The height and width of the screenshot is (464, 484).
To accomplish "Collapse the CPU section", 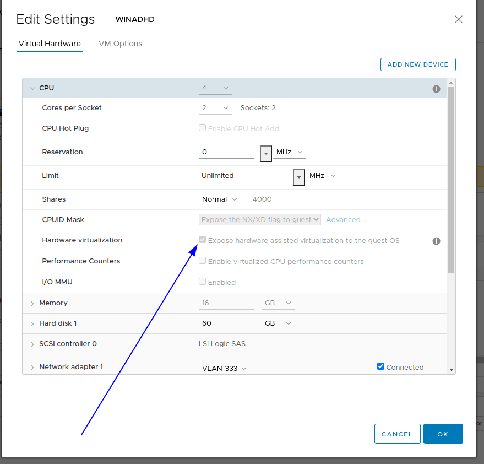I will [x=32, y=88].
